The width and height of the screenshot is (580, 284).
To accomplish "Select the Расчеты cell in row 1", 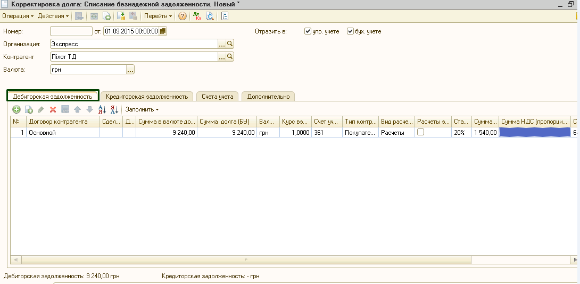I will [397, 132].
